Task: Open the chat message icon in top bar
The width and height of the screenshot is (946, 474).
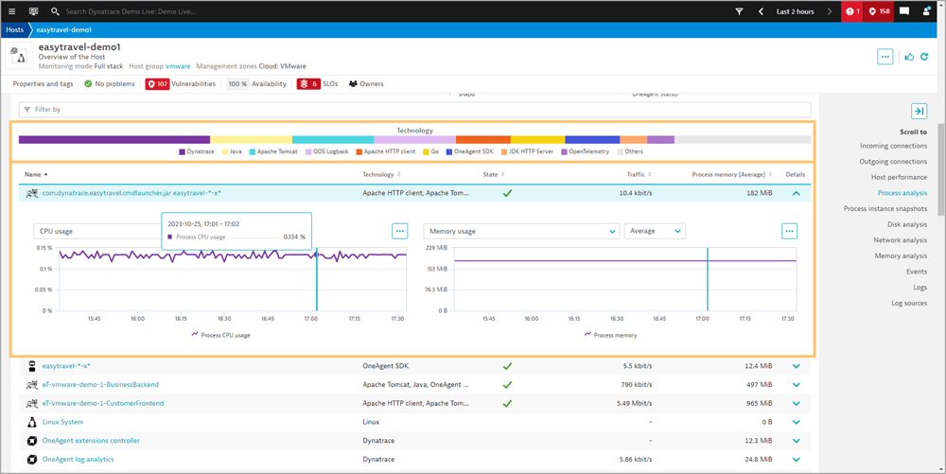Action: (903, 11)
